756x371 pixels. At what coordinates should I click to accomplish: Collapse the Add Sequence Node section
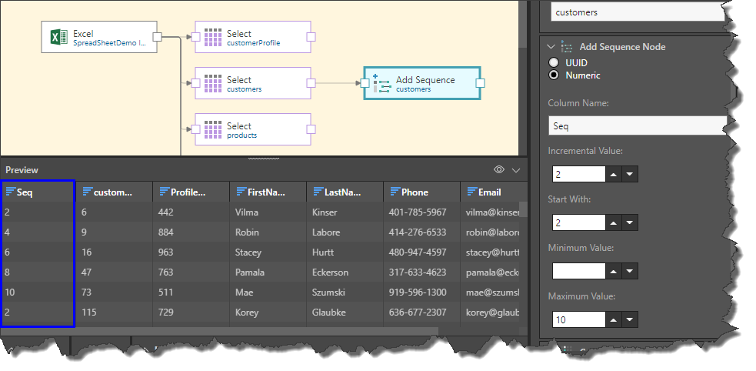point(551,47)
